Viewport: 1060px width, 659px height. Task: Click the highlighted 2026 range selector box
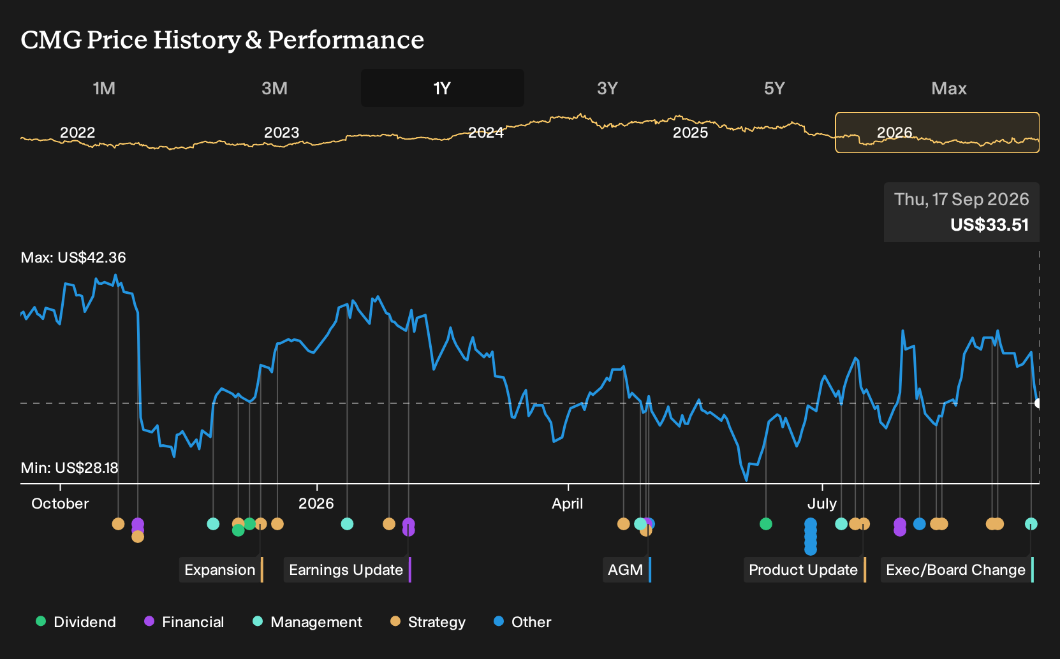click(937, 133)
